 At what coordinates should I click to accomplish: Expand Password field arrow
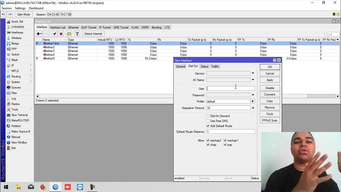tap(253, 95)
